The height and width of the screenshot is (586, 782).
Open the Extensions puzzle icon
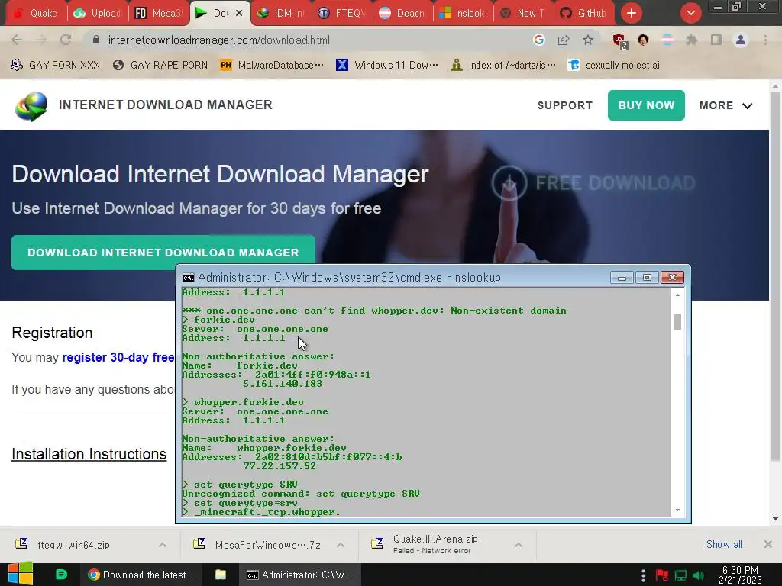click(x=691, y=40)
